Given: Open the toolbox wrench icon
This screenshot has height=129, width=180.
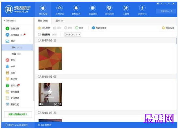Looking at the screenshot, I should (x=126, y=8).
